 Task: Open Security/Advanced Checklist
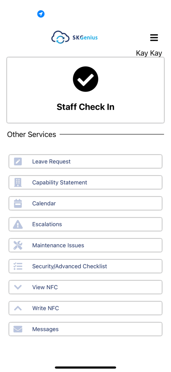(x=85, y=266)
